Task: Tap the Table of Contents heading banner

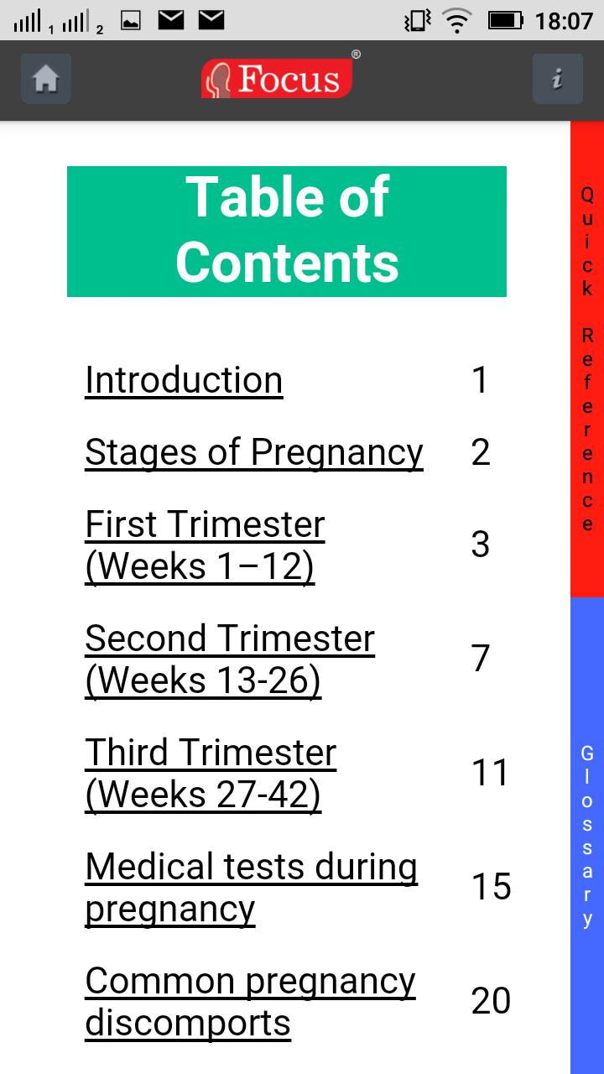Action: (x=287, y=231)
